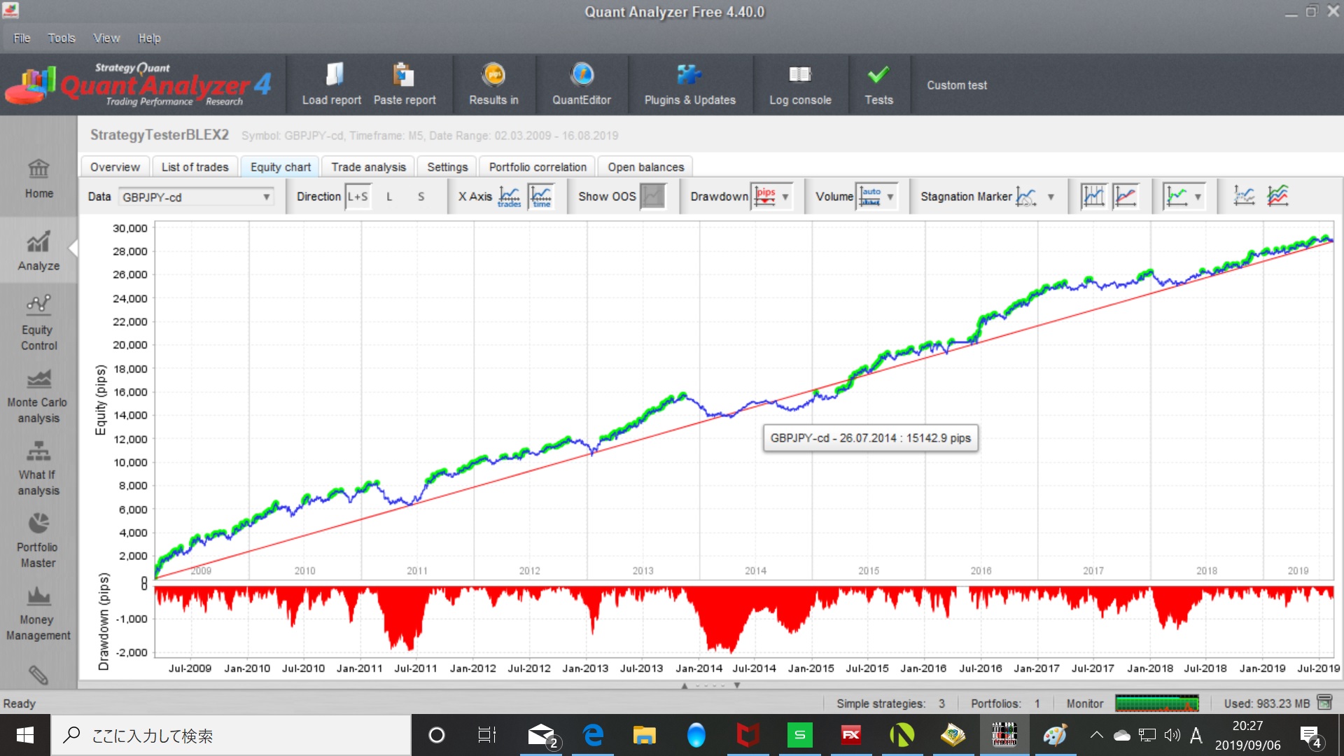The width and height of the screenshot is (1344, 756).
Task: Switch to the Trade analysis tab
Action: pos(368,167)
